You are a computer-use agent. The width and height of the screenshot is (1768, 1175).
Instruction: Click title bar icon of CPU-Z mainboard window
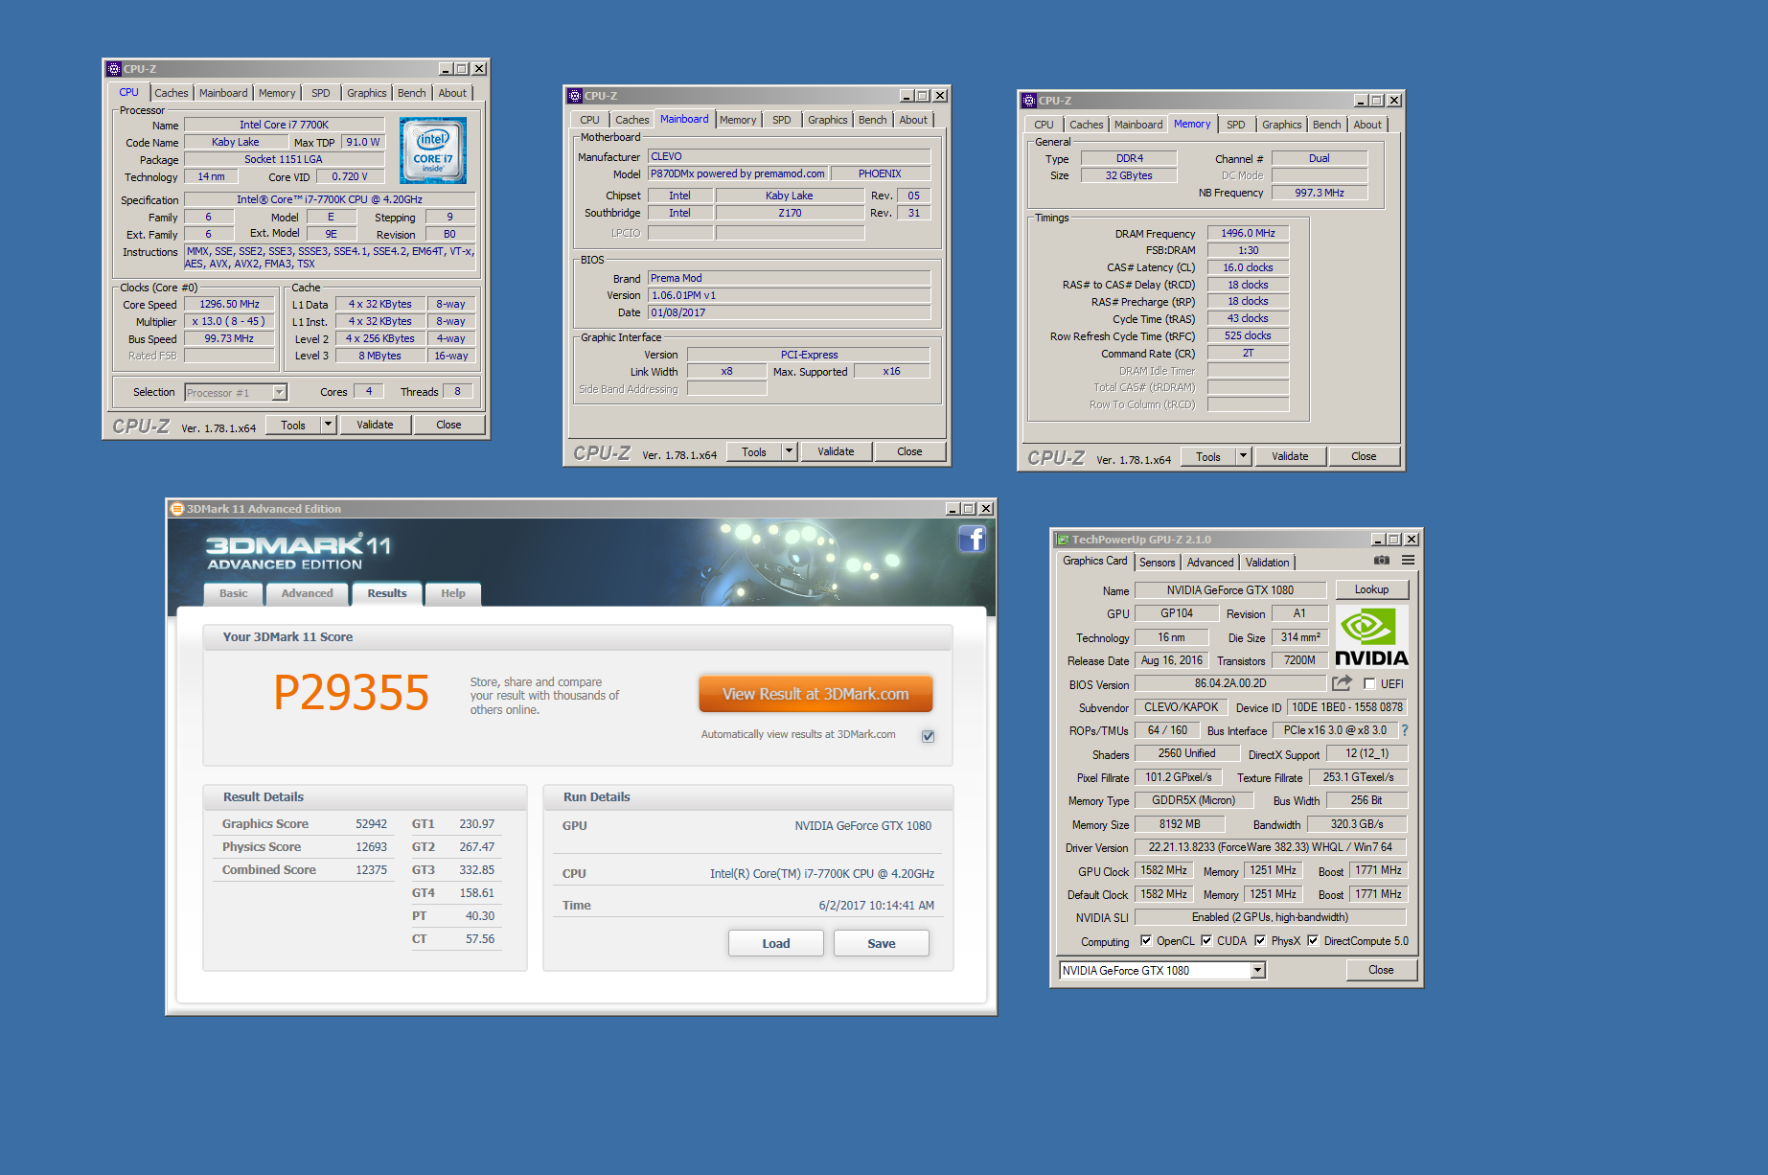(x=575, y=96)
